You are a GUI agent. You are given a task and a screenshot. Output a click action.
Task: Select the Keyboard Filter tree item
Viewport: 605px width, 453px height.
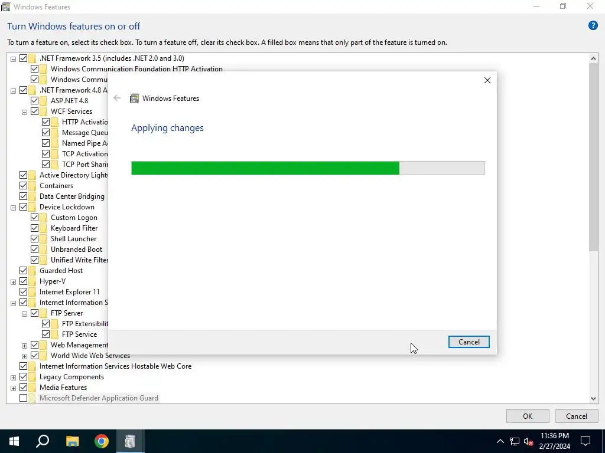click(74, 228)
